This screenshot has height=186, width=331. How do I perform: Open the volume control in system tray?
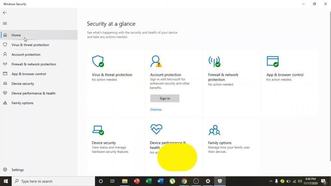tap(300, 181)
